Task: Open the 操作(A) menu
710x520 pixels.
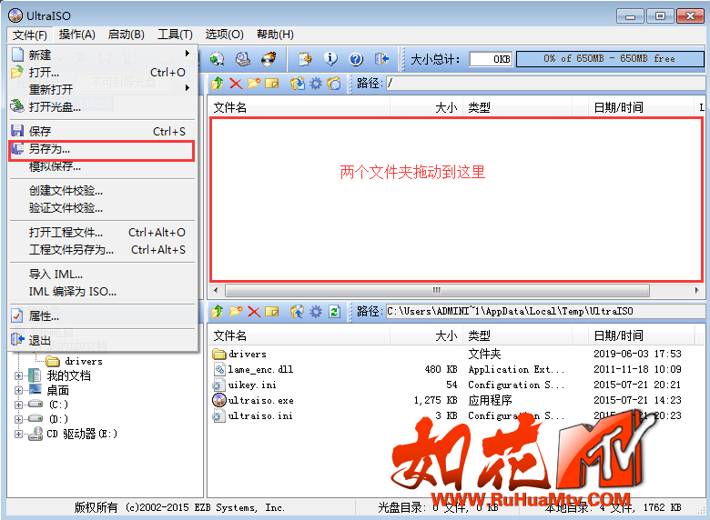Action: coord(77,35)
